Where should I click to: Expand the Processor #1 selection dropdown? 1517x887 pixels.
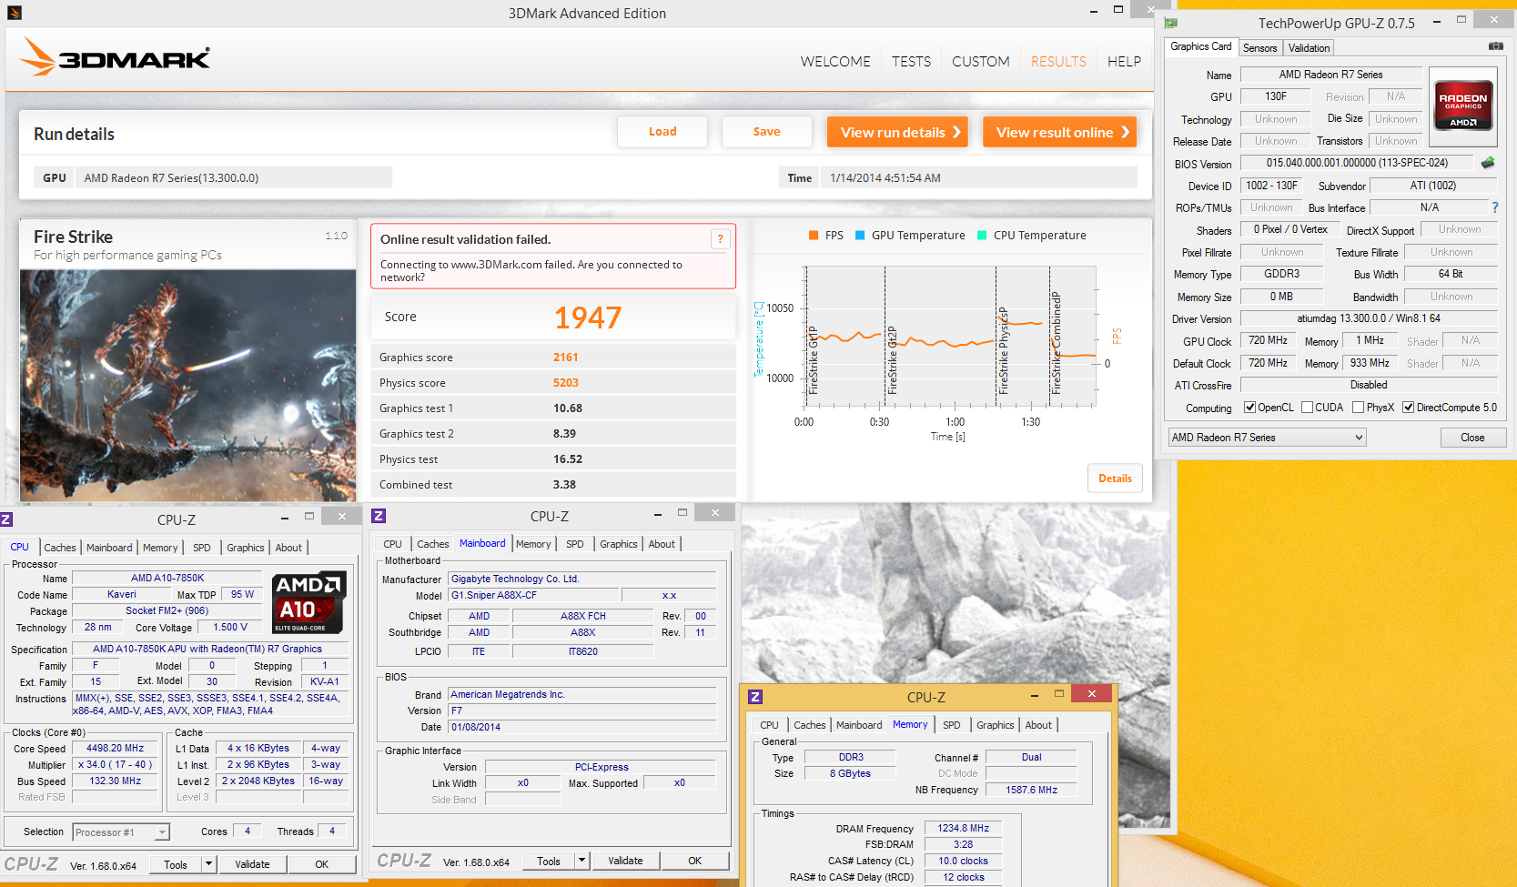[x=161, y=832]
